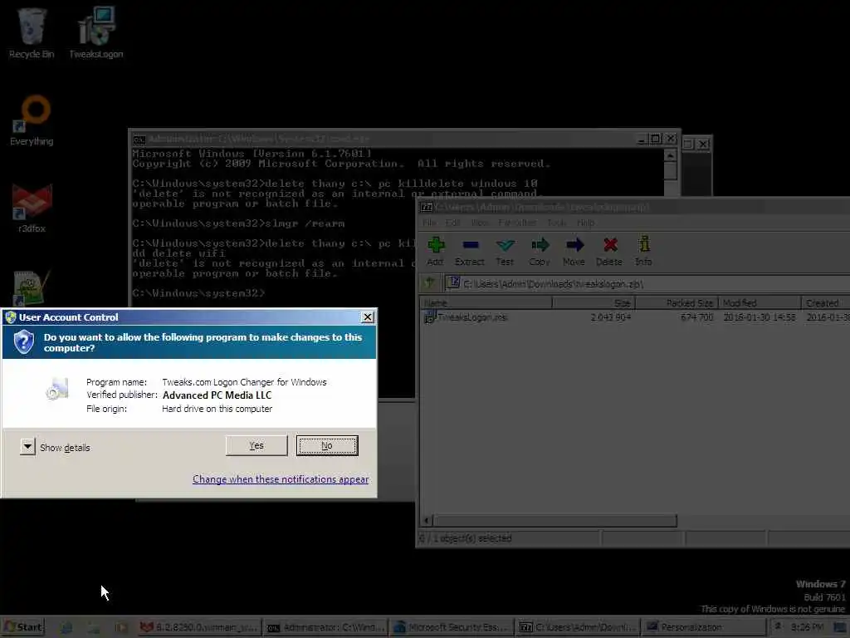The image size is (850, 638).
Task: Click the Move button in 7-Zip toolbar
Action: [574, 251]
